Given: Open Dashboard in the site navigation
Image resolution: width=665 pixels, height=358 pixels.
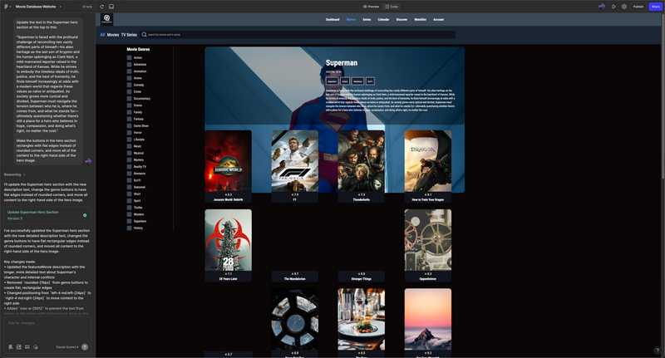Looking at the screenshot, I should point(332,19).
